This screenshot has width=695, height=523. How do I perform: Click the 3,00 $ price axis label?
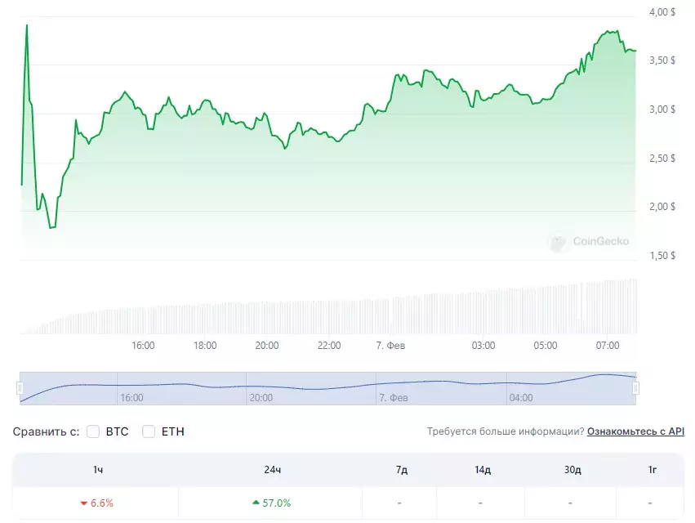[x=662, y=110]
